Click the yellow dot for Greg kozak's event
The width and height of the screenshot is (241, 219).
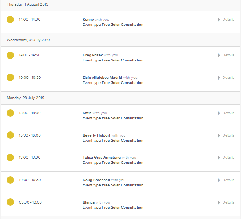click(x=10, y=55)
